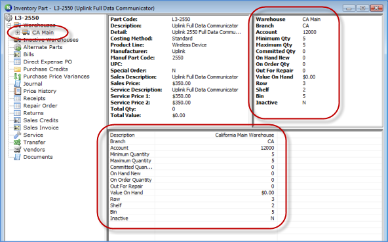This screenshot has height=242, width=388.
Task: Click the Transfer green arrows icon
Action: point(17,142)
